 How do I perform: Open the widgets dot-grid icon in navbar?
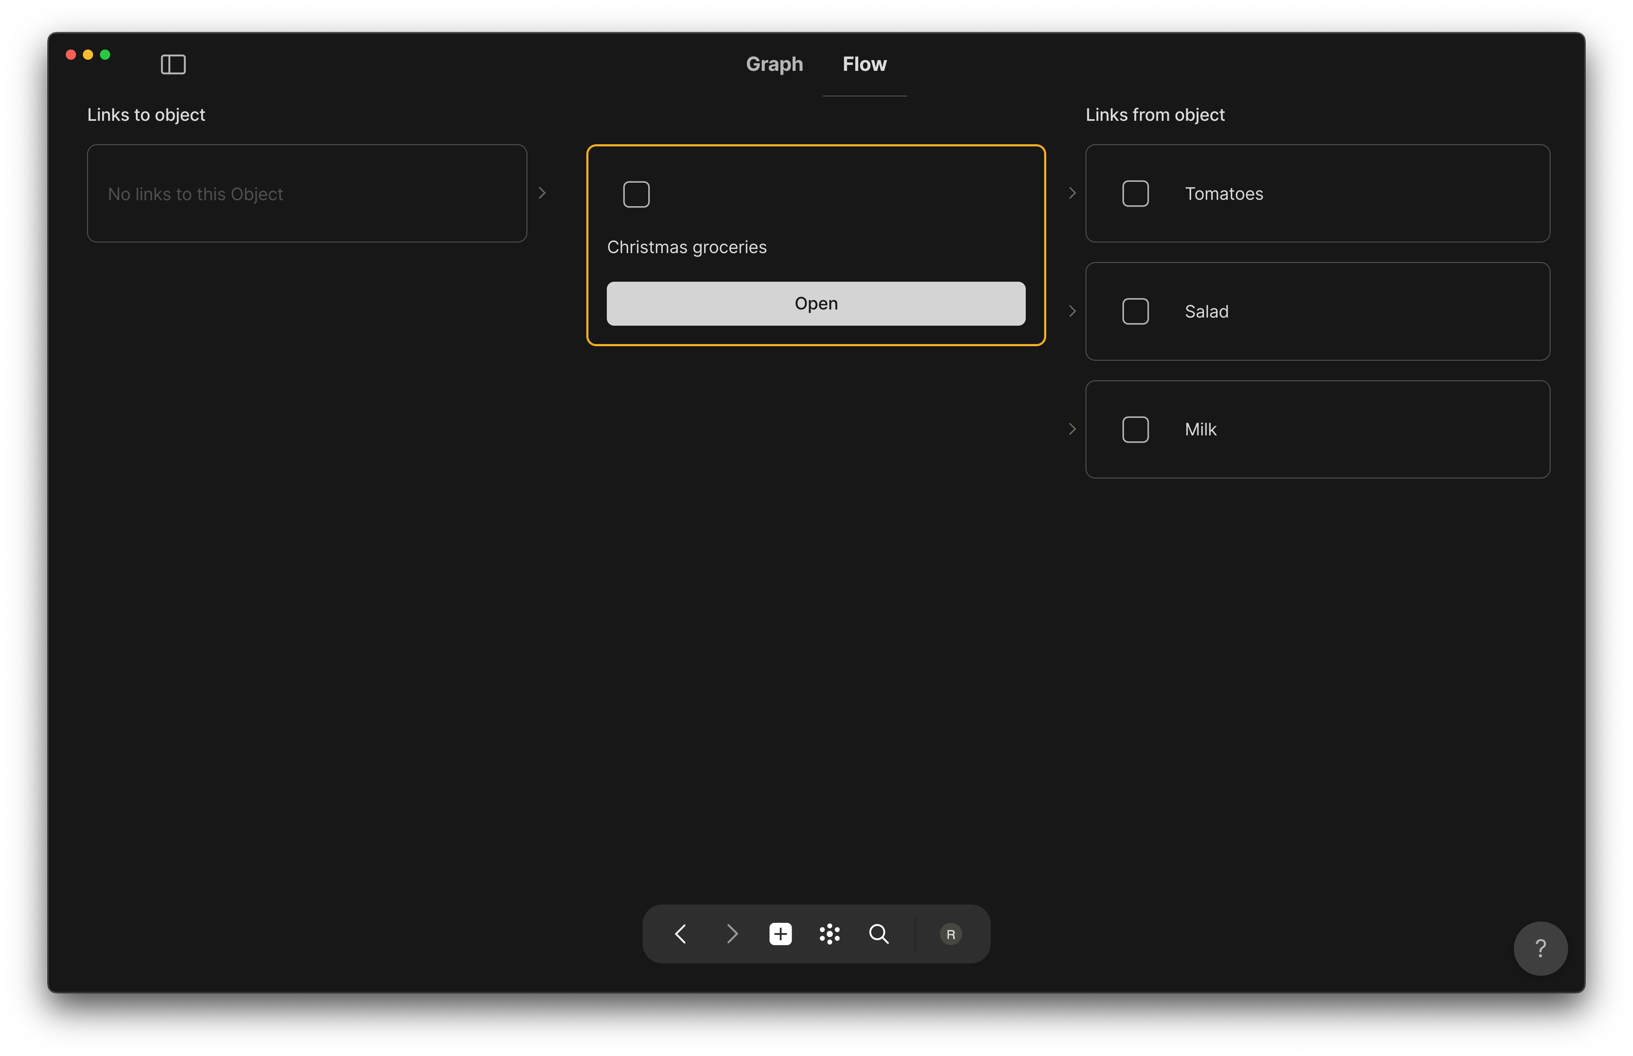(830, 933)
